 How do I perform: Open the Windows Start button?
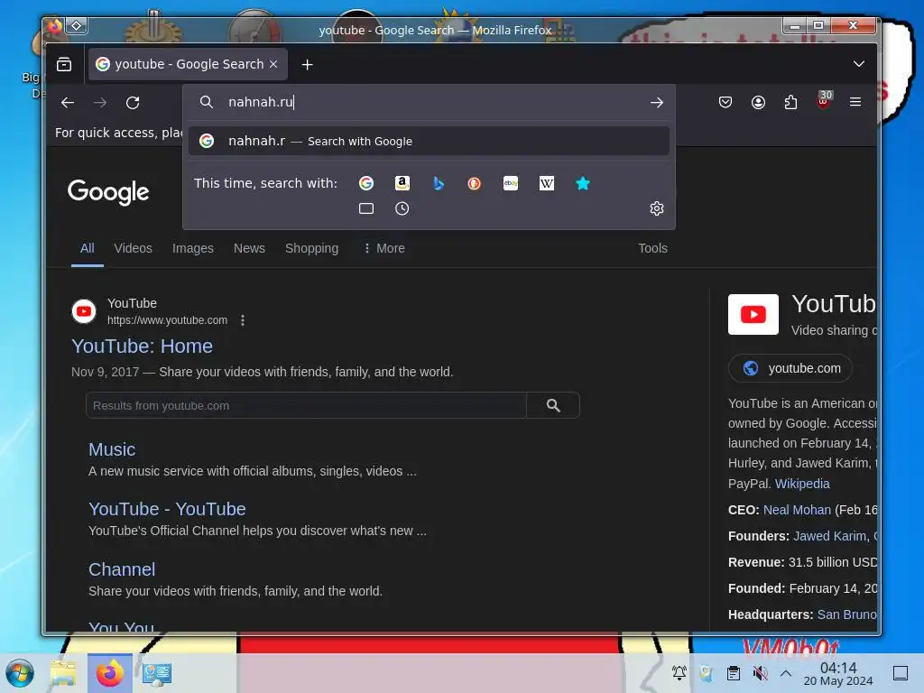click(20, 673)
